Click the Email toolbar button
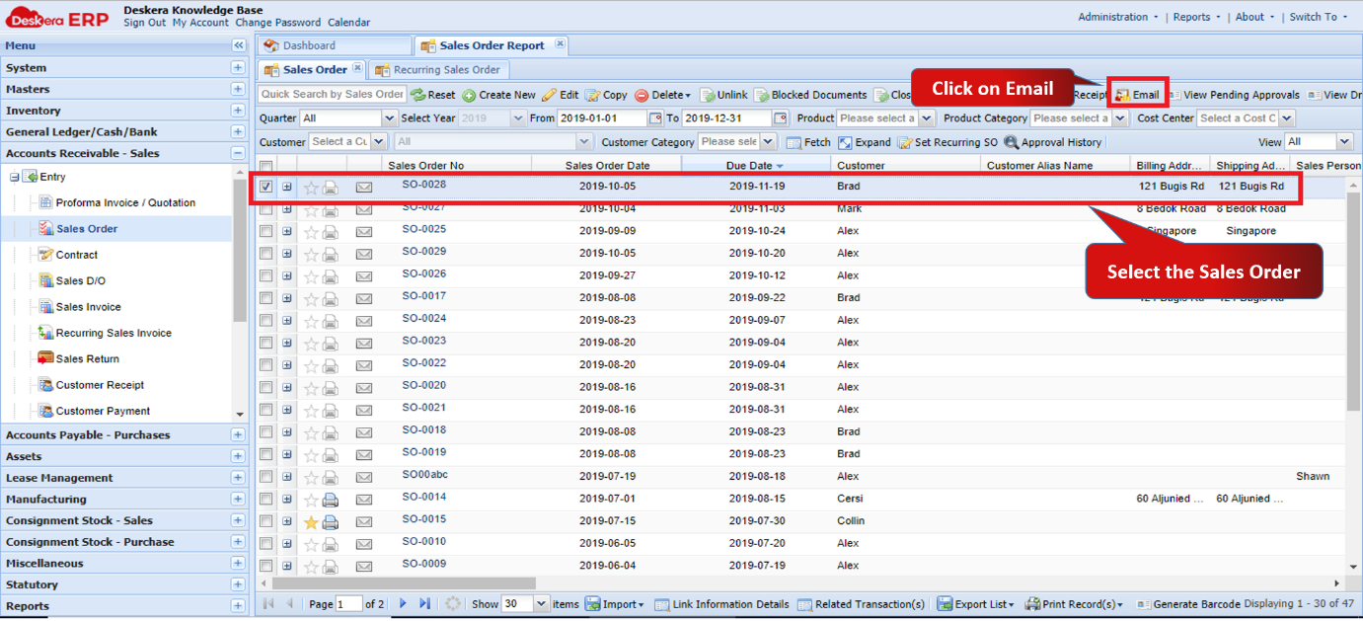 (x=1137, y=95)
